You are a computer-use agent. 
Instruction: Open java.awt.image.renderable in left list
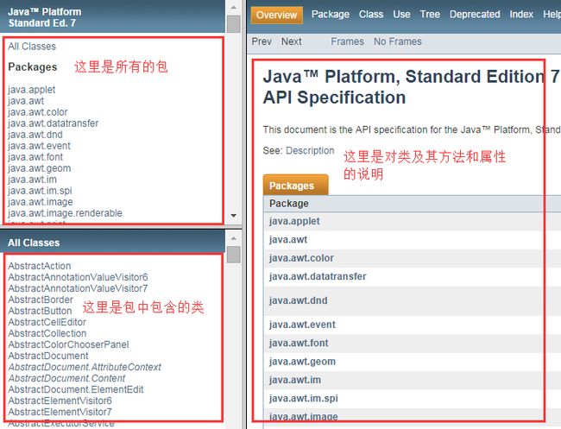point(65,213)
